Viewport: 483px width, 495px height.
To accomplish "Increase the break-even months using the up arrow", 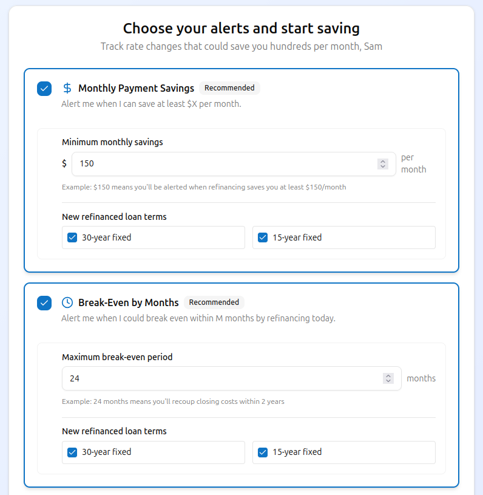I will click(388, 375).
